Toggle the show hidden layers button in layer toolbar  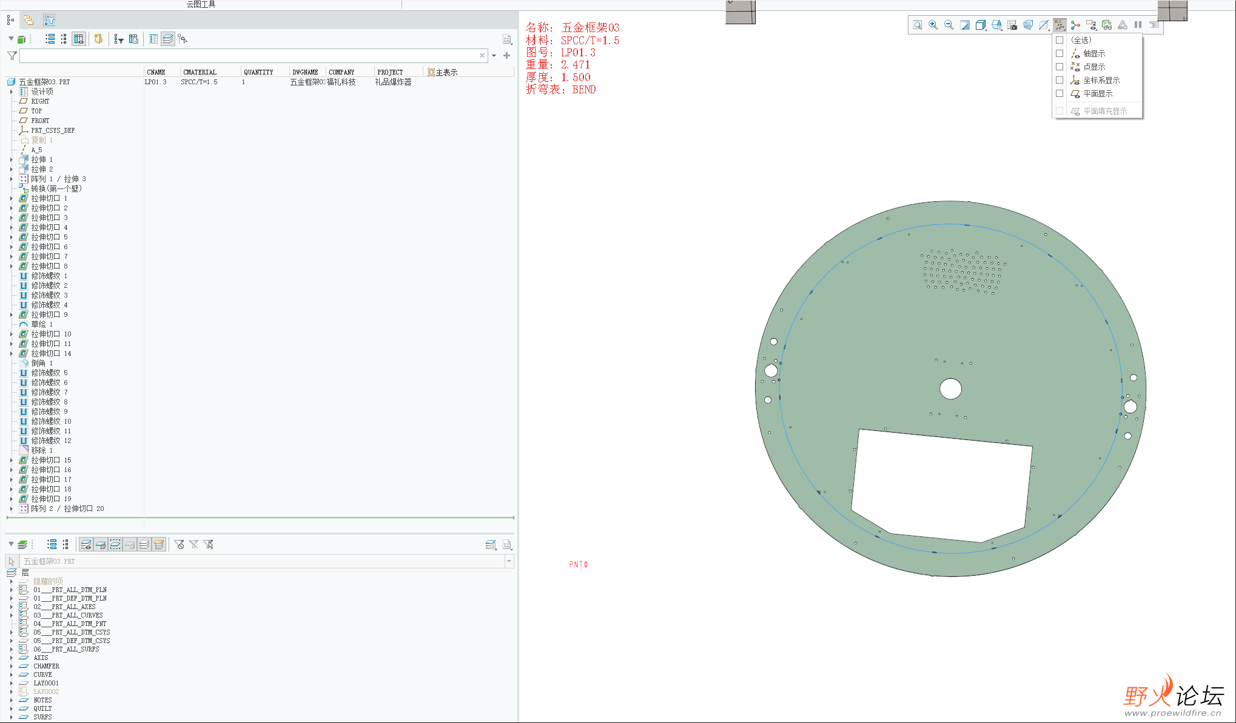[x=86, y=544]
